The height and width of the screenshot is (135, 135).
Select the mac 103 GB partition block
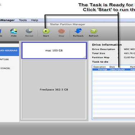54,50
